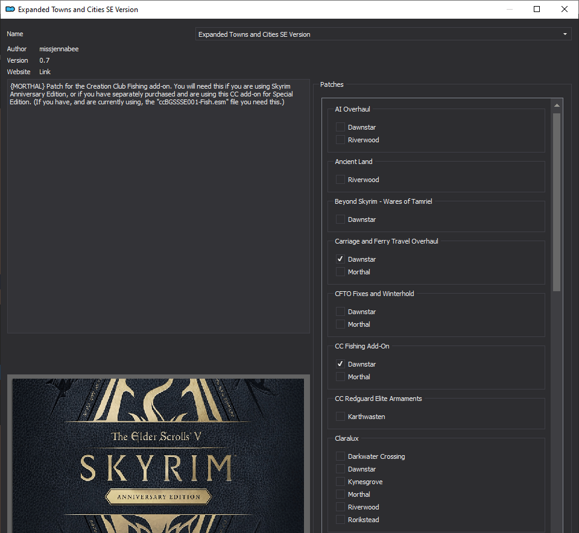The height and width of the screenshot is (533, 579).
Task: Uncheck Dawnstar under CC Fishing Add-On
Action: (340, 364)
